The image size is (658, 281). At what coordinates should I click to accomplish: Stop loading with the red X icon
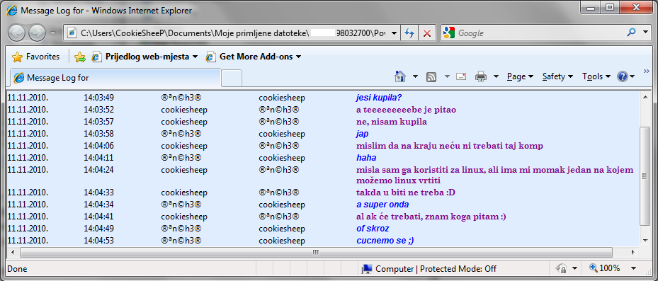[427, 33]
